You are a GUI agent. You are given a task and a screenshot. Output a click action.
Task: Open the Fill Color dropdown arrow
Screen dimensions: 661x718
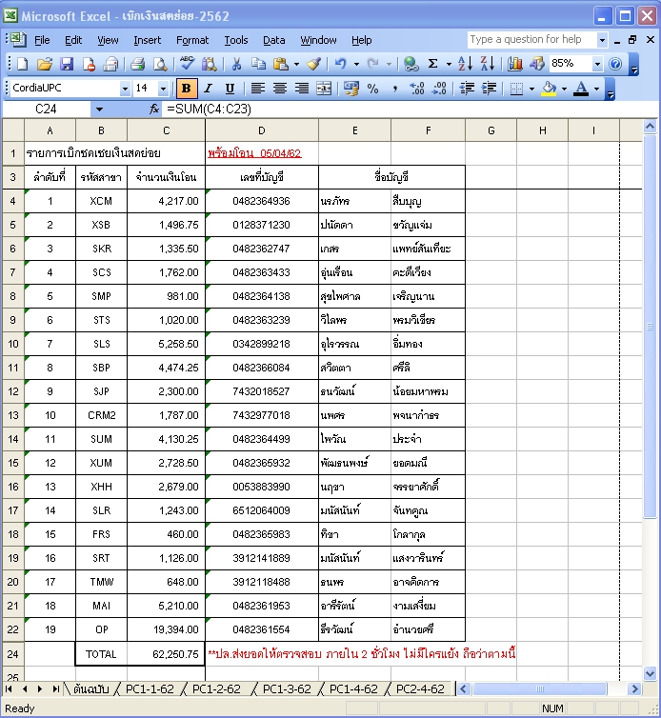(x=564, y=88)
